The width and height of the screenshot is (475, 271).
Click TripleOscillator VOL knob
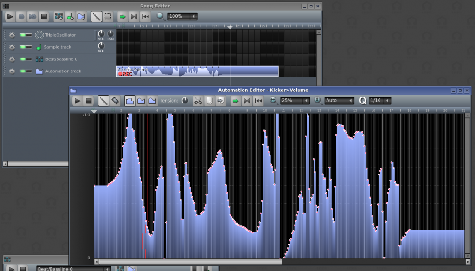(x=101, y=33)
